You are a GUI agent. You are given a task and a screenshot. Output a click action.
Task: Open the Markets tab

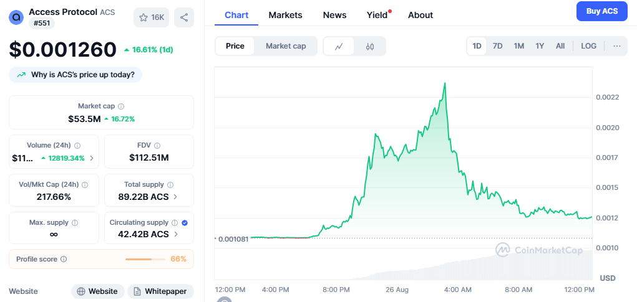tap(285, 16)
